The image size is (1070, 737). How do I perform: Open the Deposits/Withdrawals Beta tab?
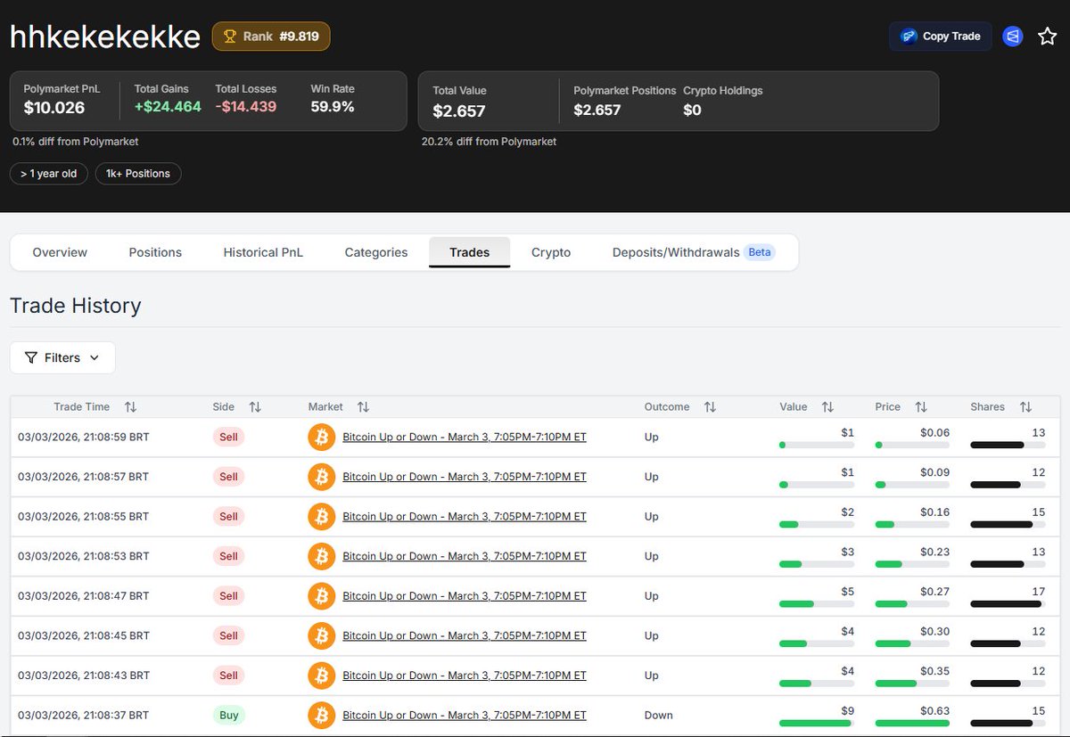click(x=694, y=252)
